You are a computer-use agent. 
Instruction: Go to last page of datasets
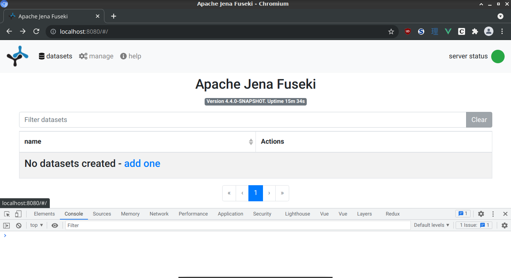tap(282, 193)
